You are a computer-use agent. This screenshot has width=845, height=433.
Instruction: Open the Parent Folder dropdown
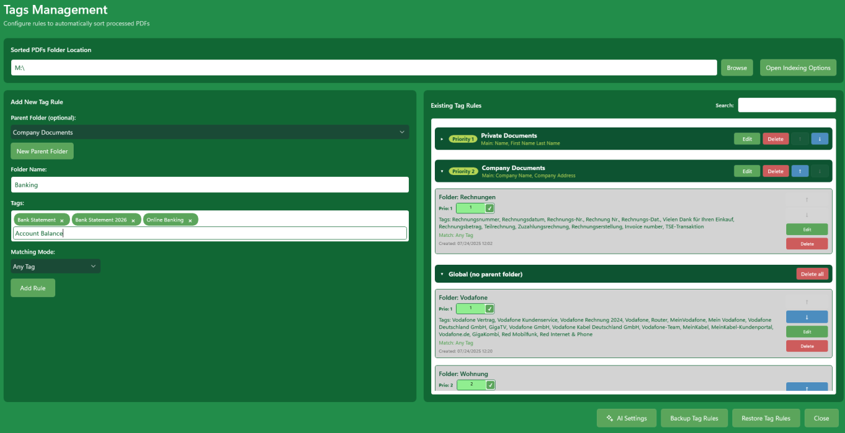[210, 132]
